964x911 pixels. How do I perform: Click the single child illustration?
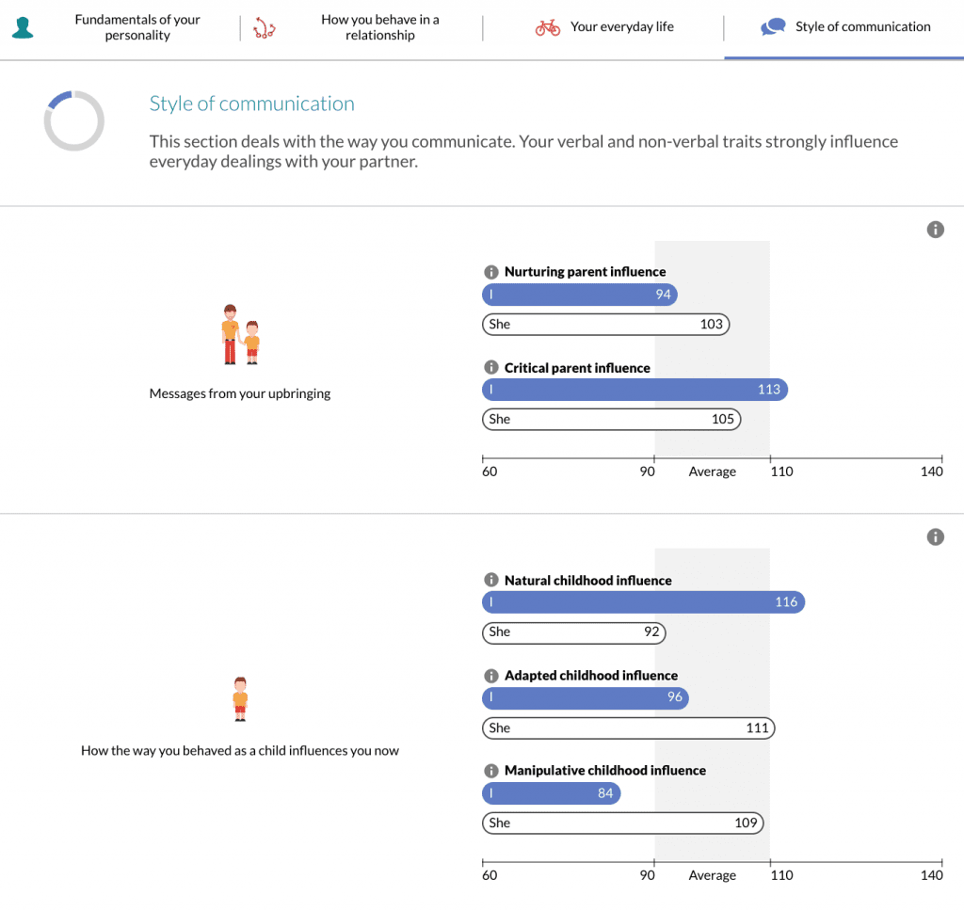coord(240,699)
